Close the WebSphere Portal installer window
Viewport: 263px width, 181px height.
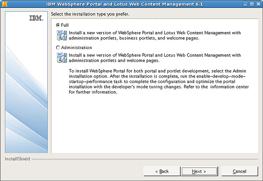point(258,4)
